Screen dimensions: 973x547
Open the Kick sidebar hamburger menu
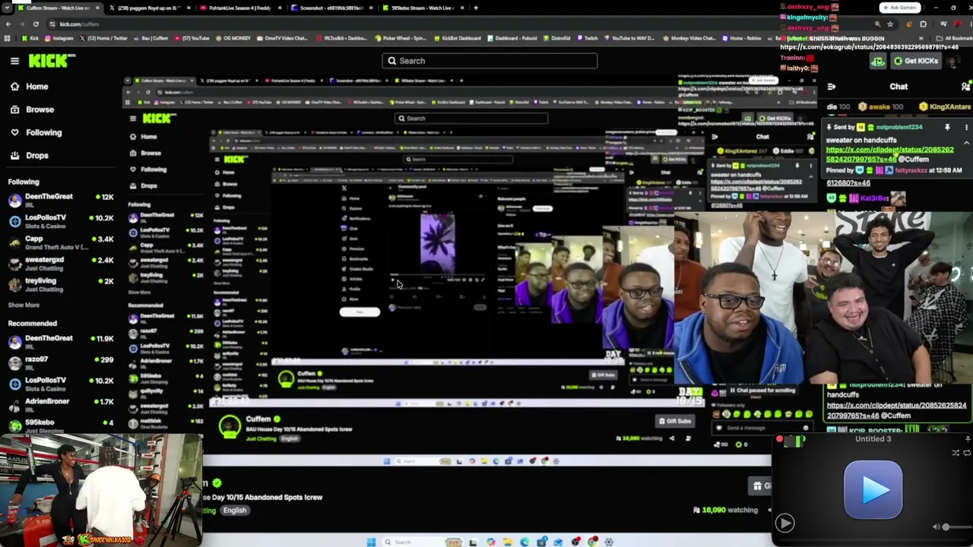pos(14,61)
